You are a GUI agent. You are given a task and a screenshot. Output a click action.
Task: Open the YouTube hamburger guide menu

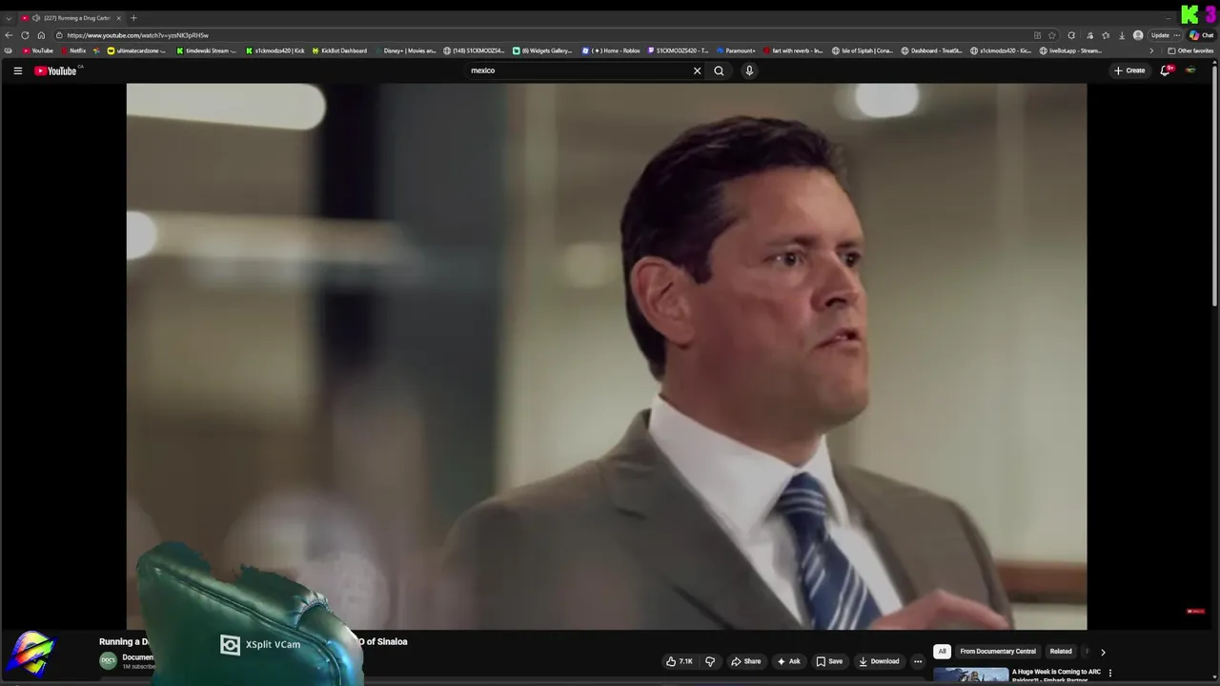17,71
